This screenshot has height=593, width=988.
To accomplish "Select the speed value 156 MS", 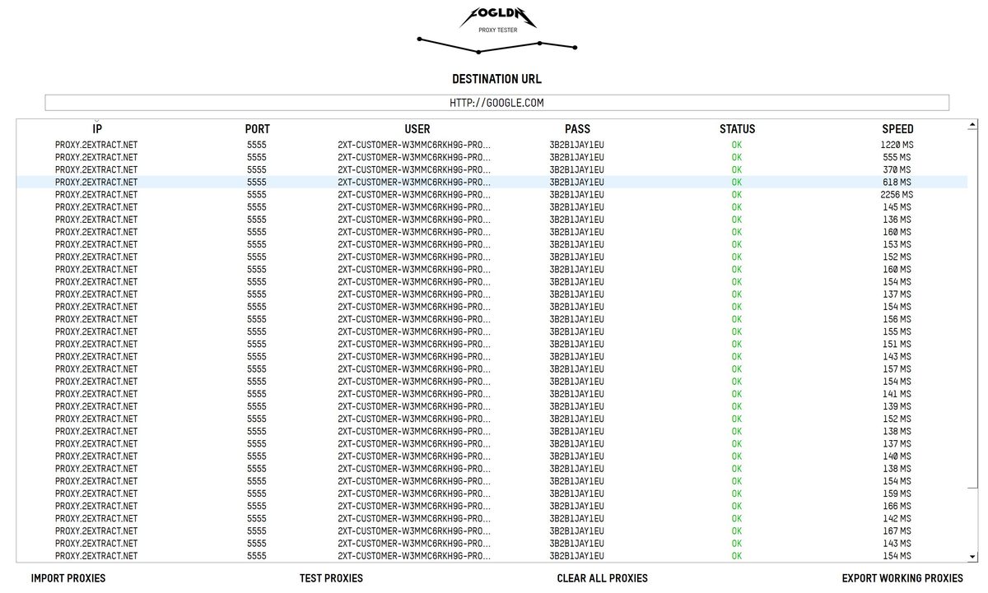I will [897, 319].
